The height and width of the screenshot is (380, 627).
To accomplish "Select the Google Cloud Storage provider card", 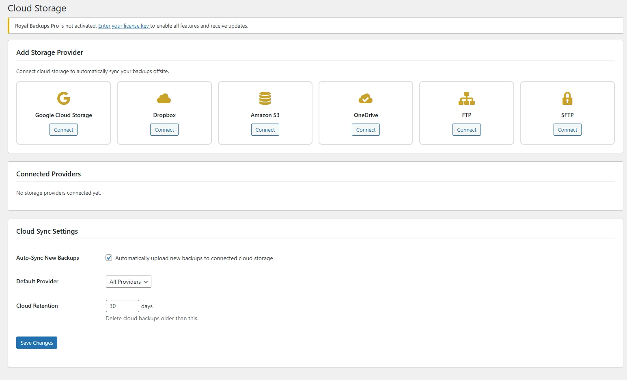I will coord(63,113).
